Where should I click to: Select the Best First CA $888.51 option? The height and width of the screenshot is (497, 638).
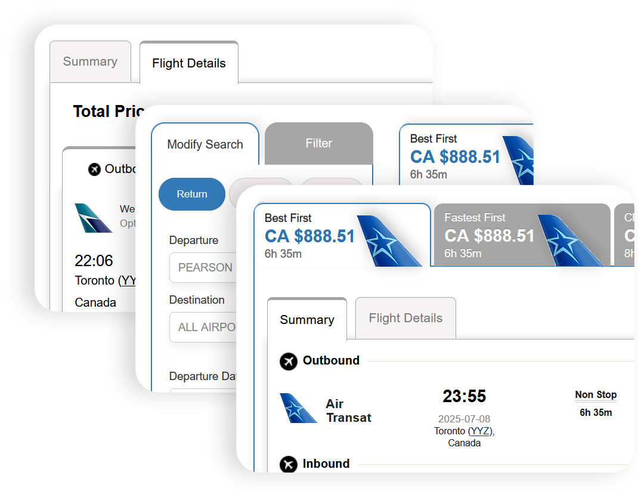(x=342, y=235)
